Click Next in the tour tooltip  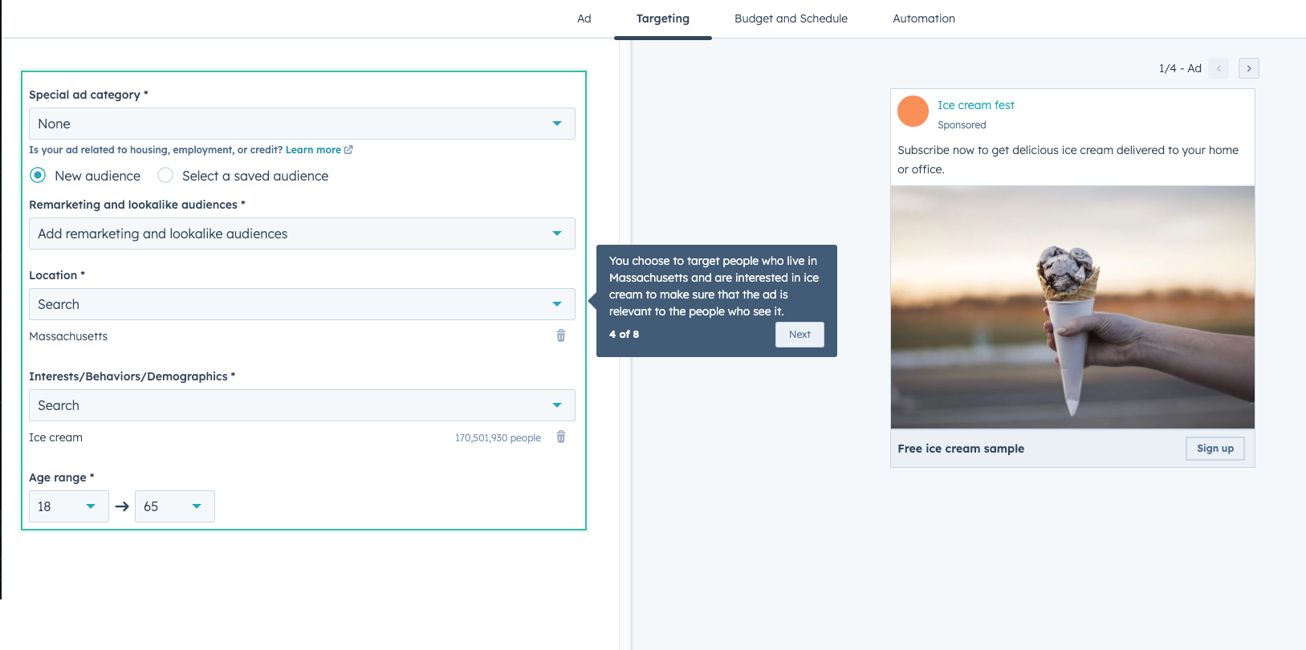(x=799, y=335)
